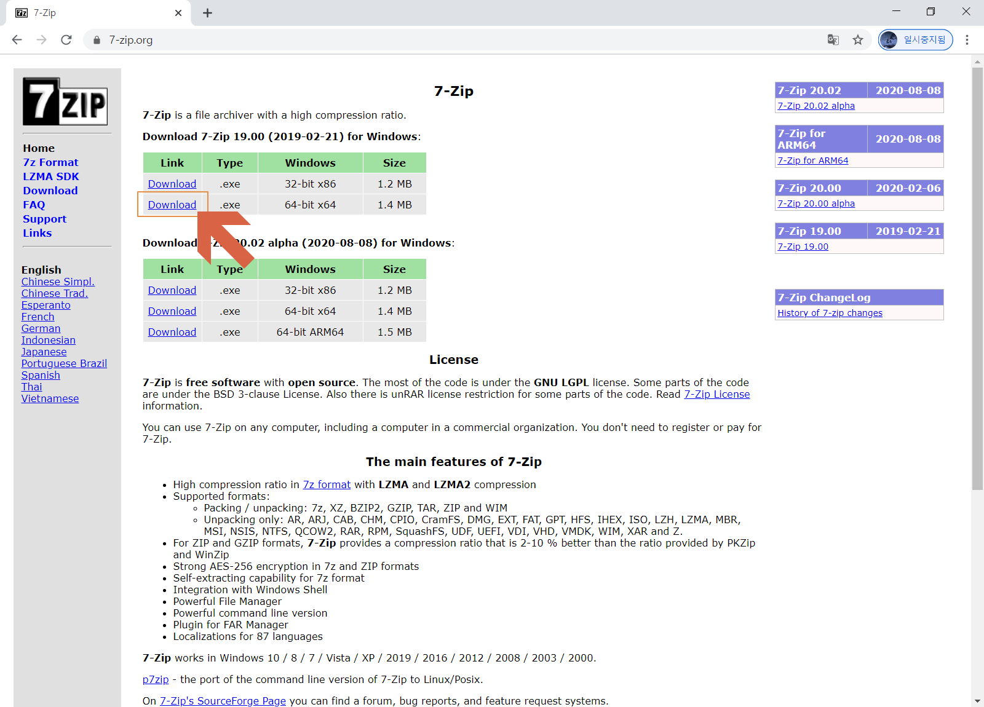Viewport: 984px width, 707px height.
Task: Bookmark this page with star icon
Action: point(858,40)
